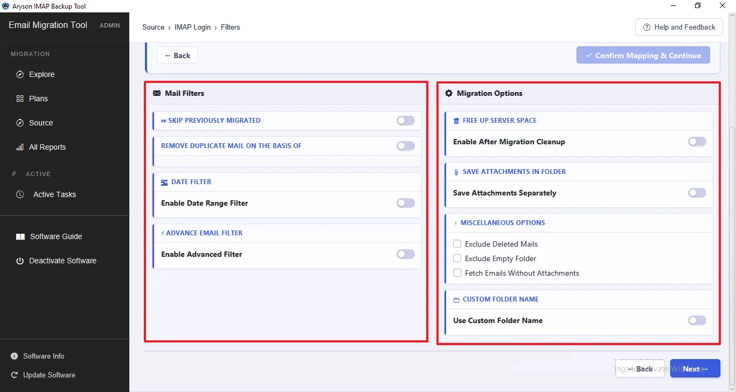Open Help and Feedback
Image resolution: width=736 pixels, height=392 pixels.
click(x=679, y=27)
